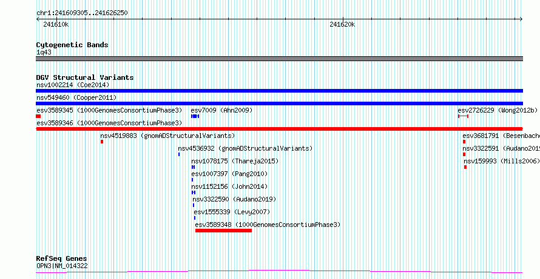Image resolution: width=540 pixels, height=279 pixels.
Task: Click the blue nsv1078175 feature glyph
Action: pos(193,167)
